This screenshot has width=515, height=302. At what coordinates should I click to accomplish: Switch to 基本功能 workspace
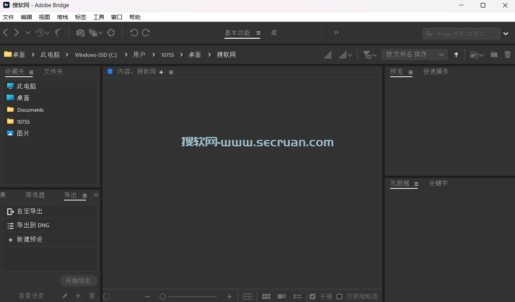pyautogui.click(x=237, y=33)
